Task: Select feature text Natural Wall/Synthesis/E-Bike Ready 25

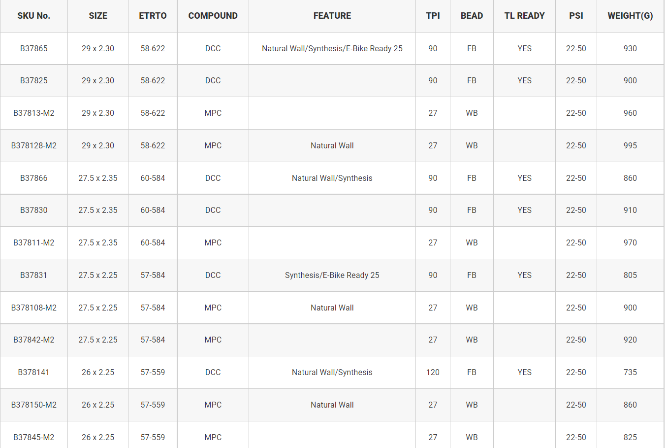Action: (332, 48)
